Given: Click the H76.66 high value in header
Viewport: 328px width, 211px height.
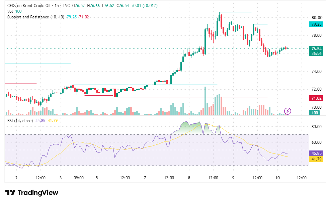Looking at the screenshot, I should point(93,6).
